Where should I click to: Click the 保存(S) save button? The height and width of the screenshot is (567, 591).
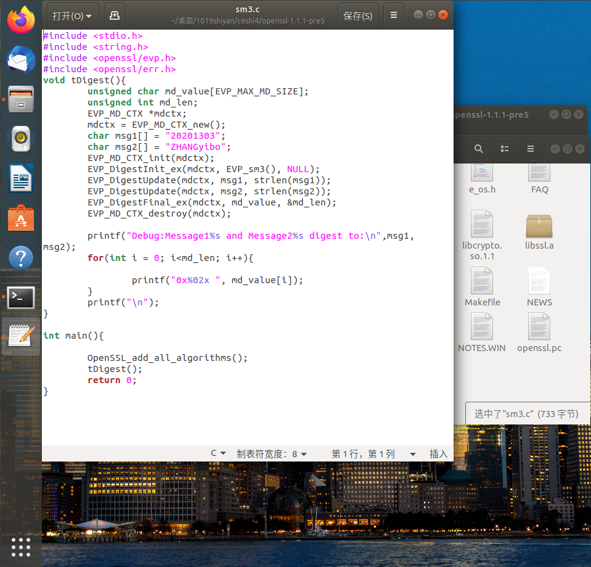[x=357, y=15]
